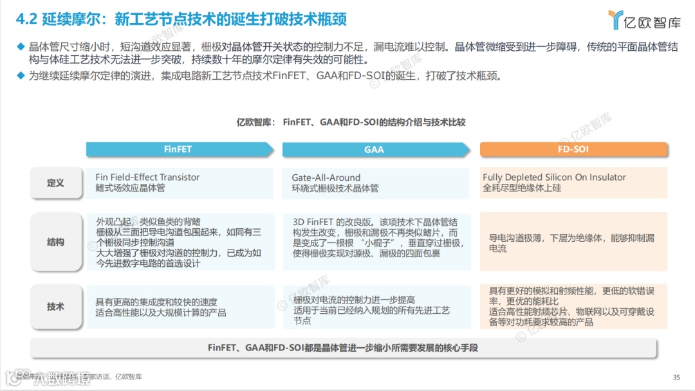Click '鳍式场效应晶体管' text
Viewport: 695px width, 391px height.
(x=130, y=188)
